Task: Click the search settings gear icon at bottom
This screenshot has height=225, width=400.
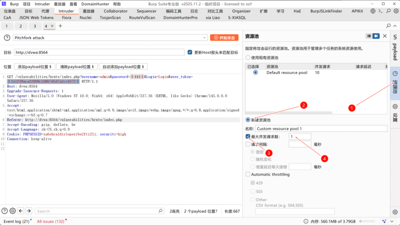Action: click(13, 211)
